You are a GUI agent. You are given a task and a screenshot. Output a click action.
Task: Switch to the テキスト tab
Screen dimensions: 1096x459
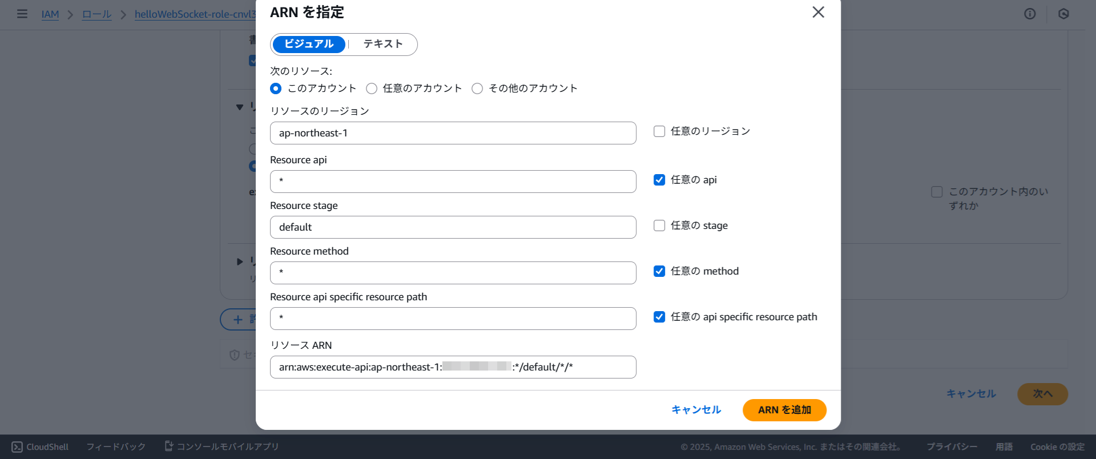(x=382, y=44)
